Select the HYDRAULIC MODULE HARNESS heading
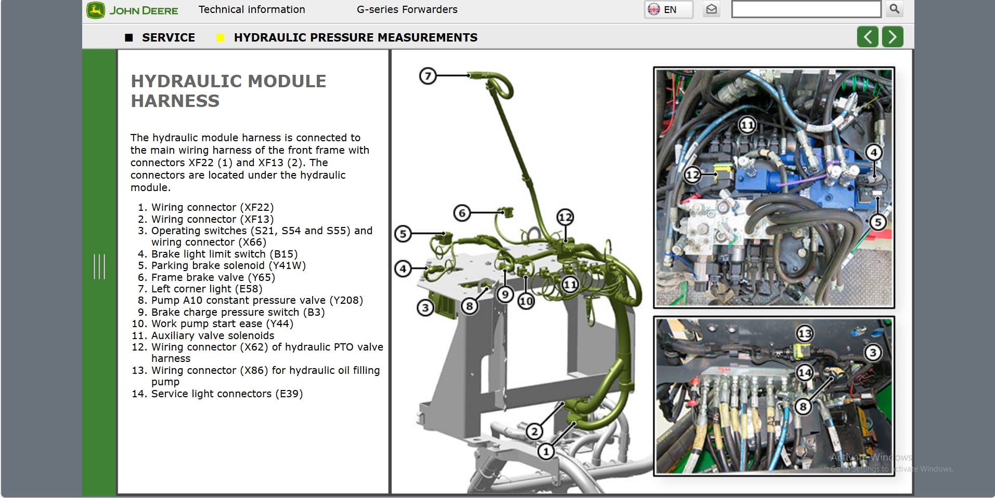995x498 pixels. (x=228, y=91)
